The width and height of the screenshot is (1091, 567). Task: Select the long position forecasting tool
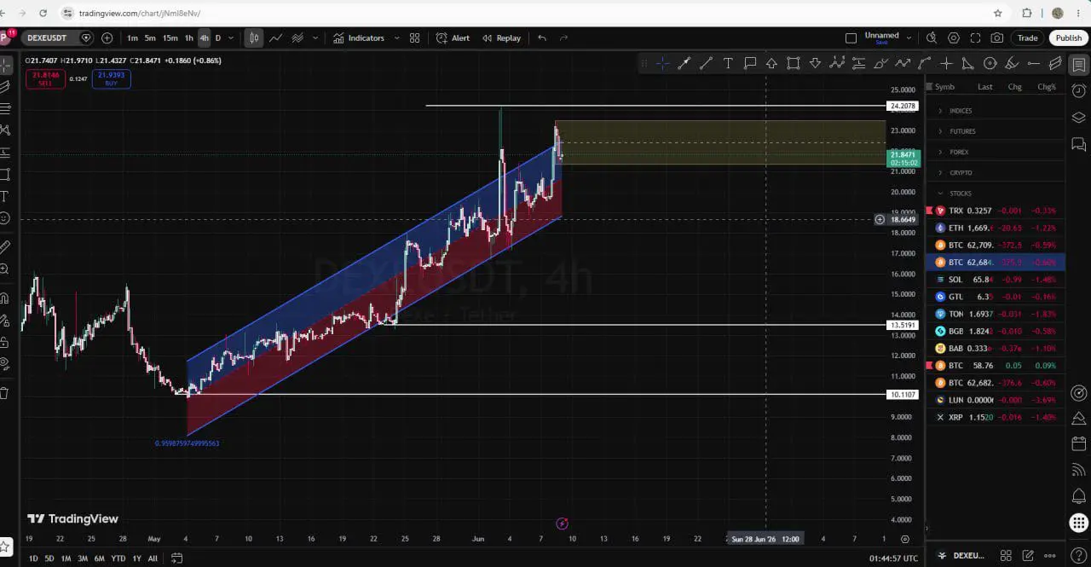[x=859, y=63]
